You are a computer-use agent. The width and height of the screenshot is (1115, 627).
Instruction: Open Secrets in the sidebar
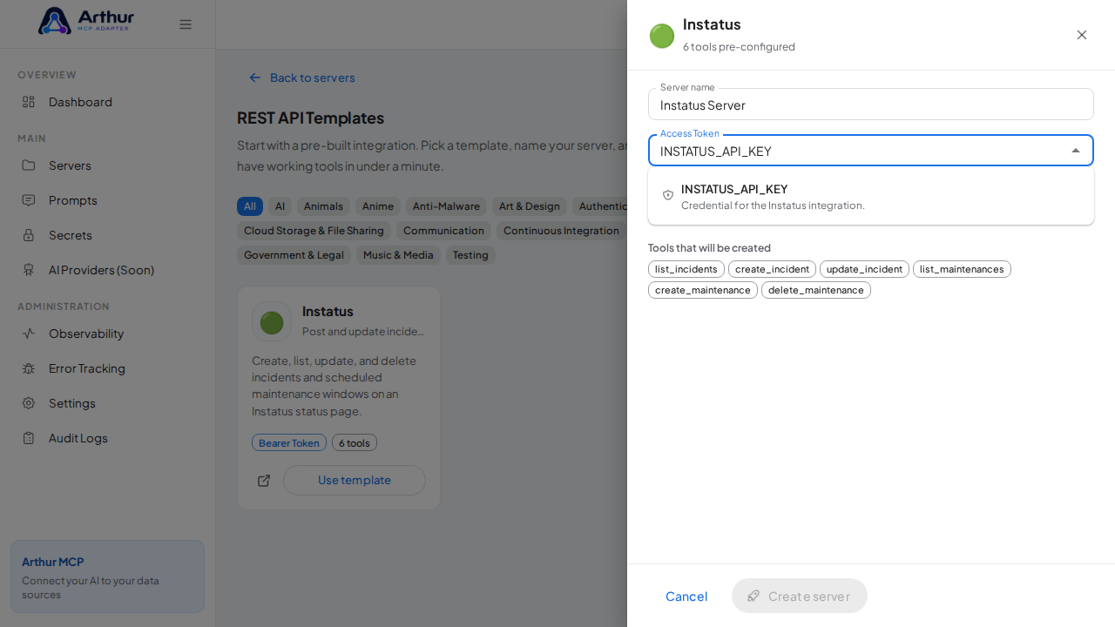tap(108, 235)
